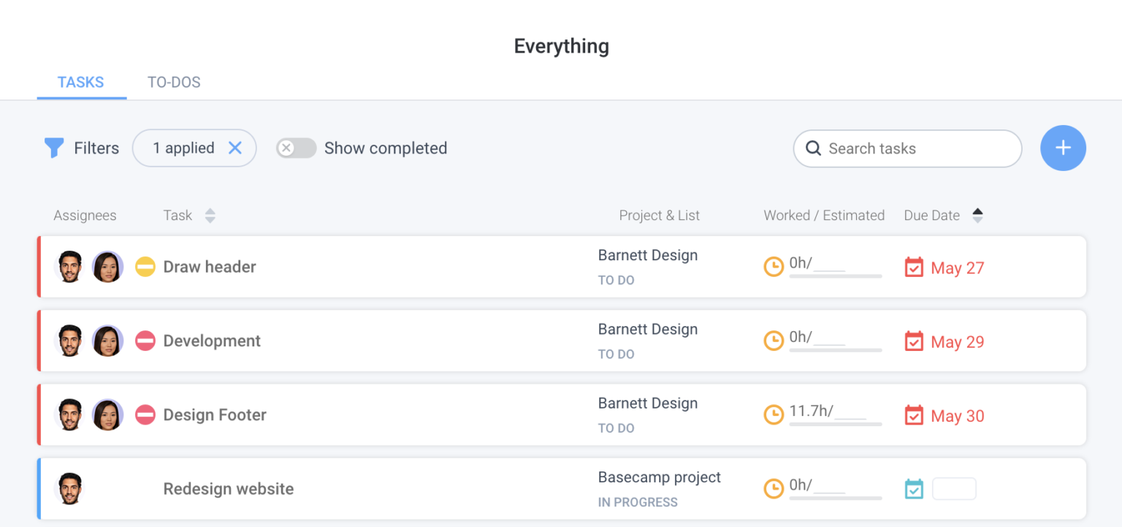Click the red status icon on Development task
Image resolution: width=1122 pixels, height=527 pixels.
[x=145, y=341]
